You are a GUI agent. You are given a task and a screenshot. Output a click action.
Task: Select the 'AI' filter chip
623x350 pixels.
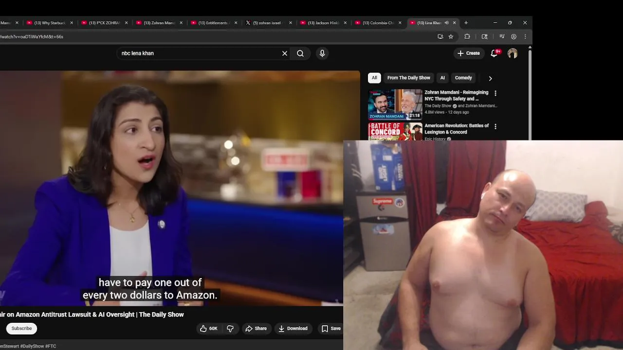pyautogui.click(x=442, y=78)
